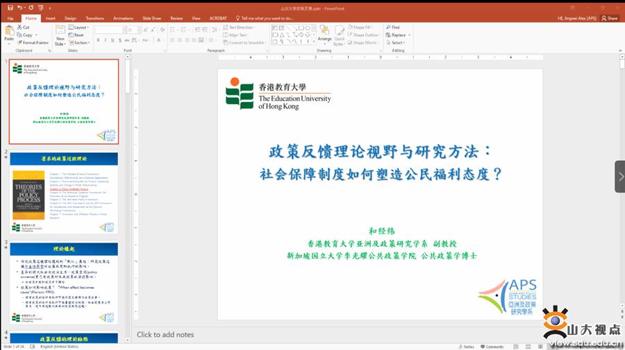625x350 pixels.
Task: Open the Shape Fill dropdown
Action: click(360, 28)
